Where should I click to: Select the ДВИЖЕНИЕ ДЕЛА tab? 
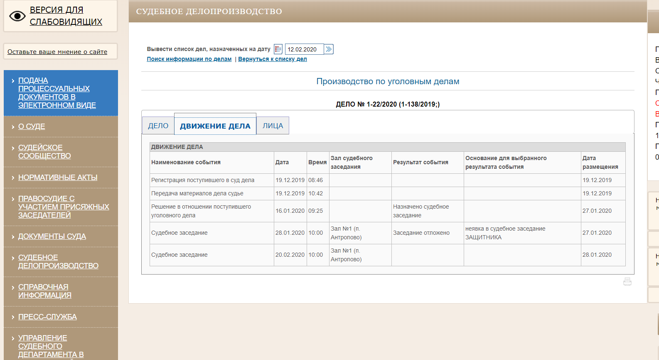pos(215,126)
